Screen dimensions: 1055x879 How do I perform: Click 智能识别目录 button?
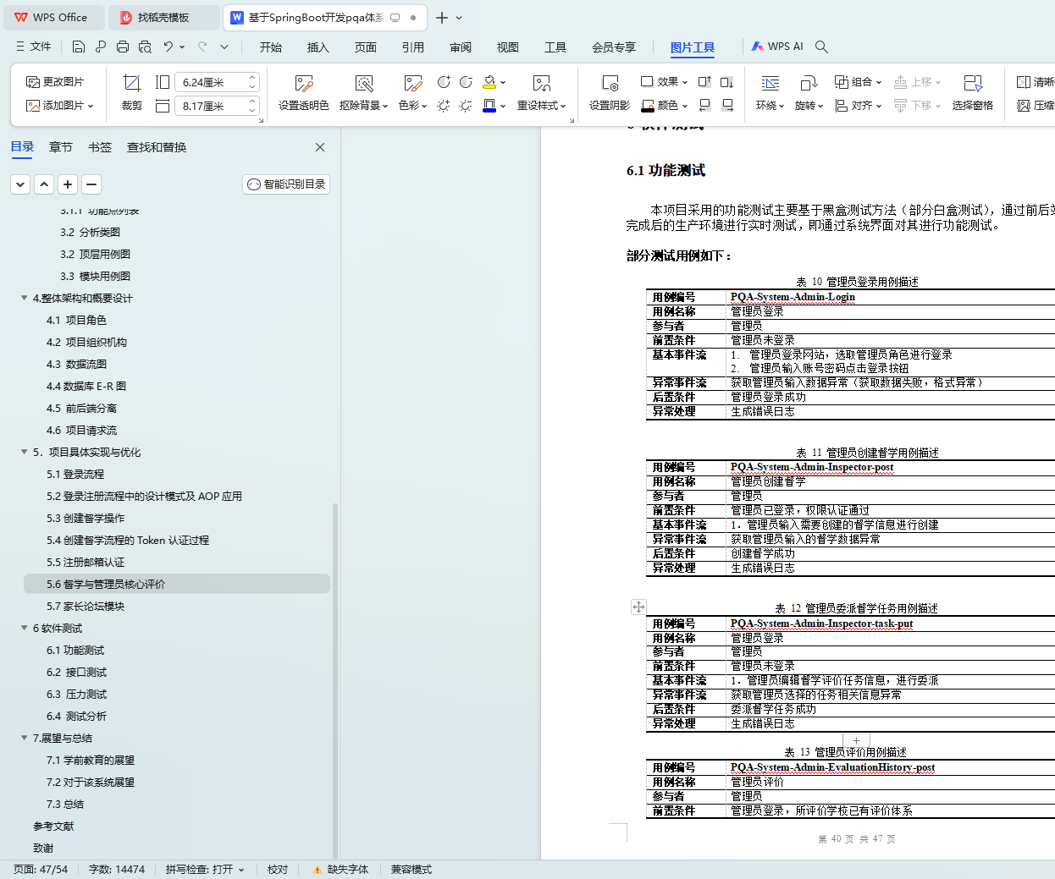click(x=286, y=184)
